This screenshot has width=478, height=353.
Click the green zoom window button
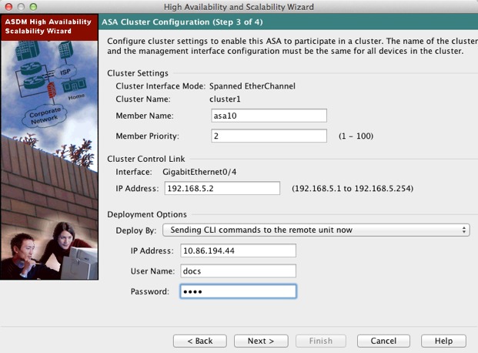pyautogui.click(x=33, y=6)
